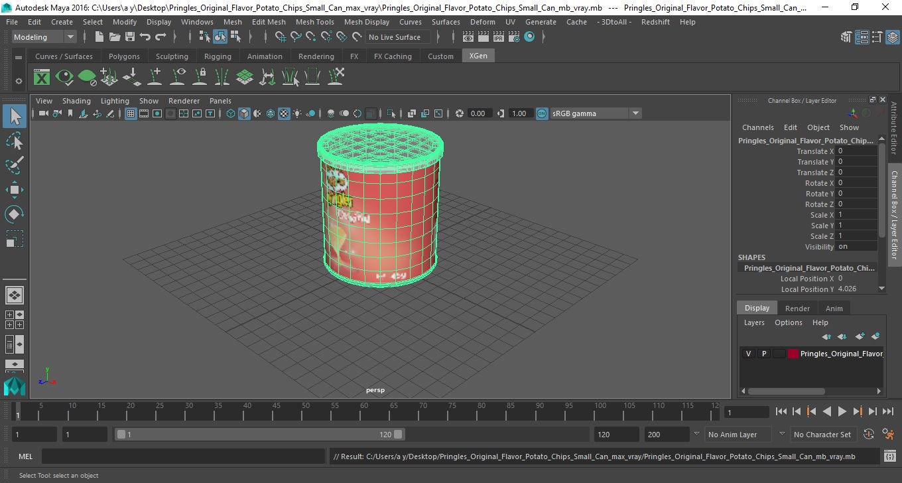Switch to four view layout
Viewport: 902px width, 483px height.
point(15,320)
